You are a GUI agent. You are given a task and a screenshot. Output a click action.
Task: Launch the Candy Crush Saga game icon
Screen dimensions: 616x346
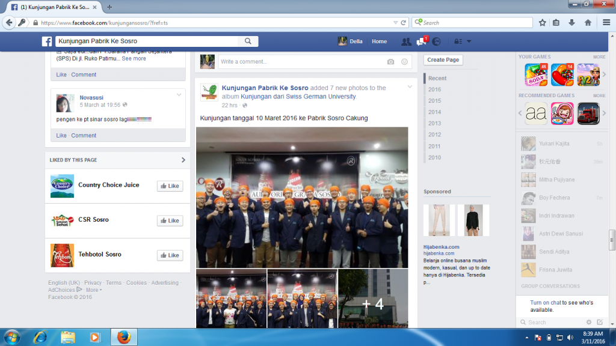coord(562,74)
